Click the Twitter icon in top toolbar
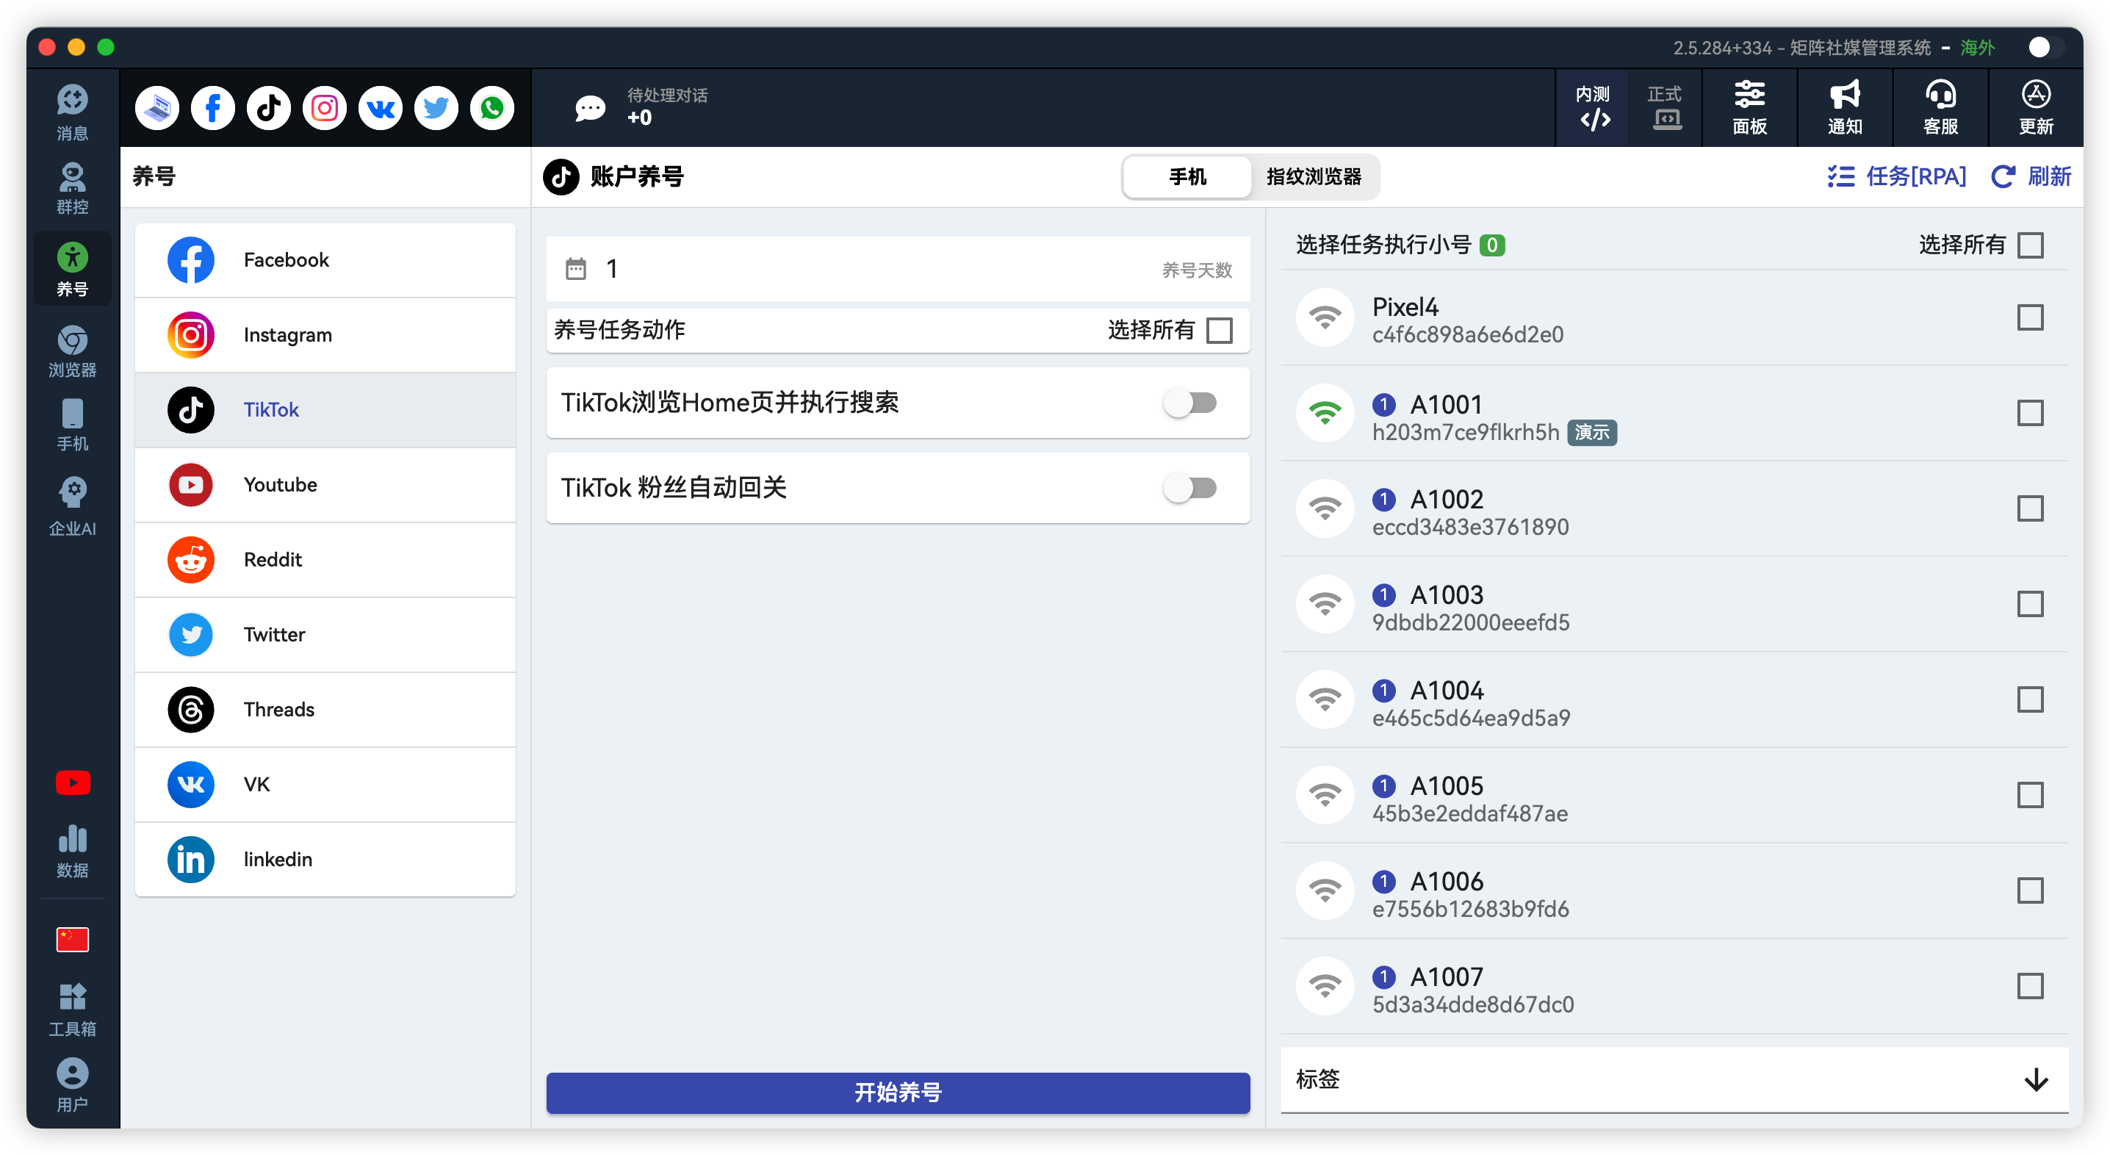Image resolution: width=2110 pixels, height=1155 pixels. tap(436, 107)
